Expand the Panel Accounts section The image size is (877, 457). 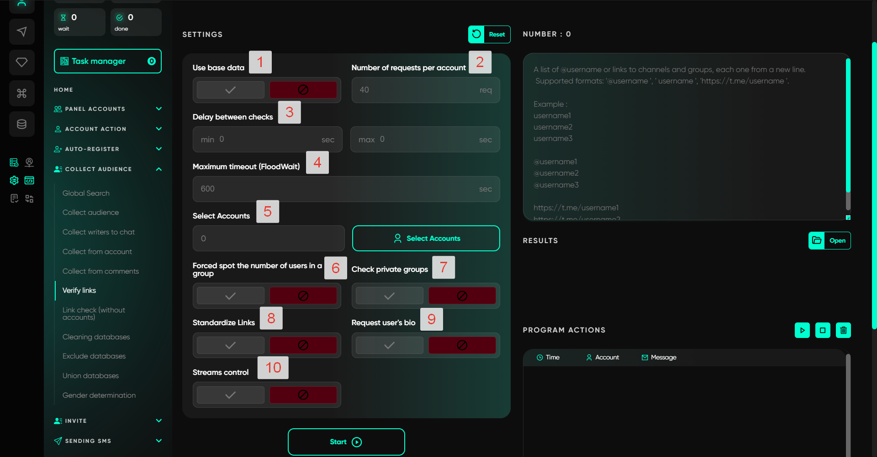coord(158,109)
